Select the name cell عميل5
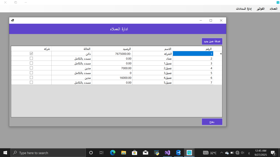The image size is (280, 157). [x=153, y=82]
